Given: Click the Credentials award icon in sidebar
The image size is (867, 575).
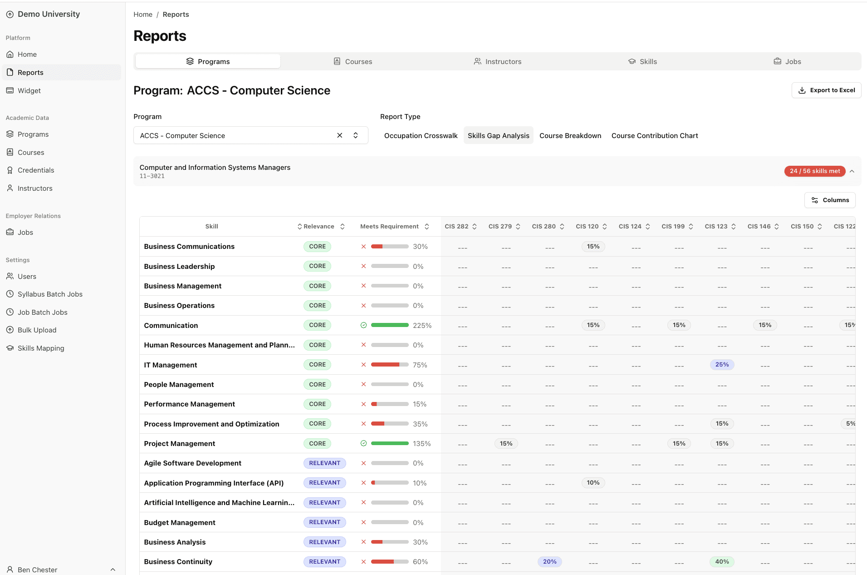Looking at the screenshot, I should pos(10,170).
